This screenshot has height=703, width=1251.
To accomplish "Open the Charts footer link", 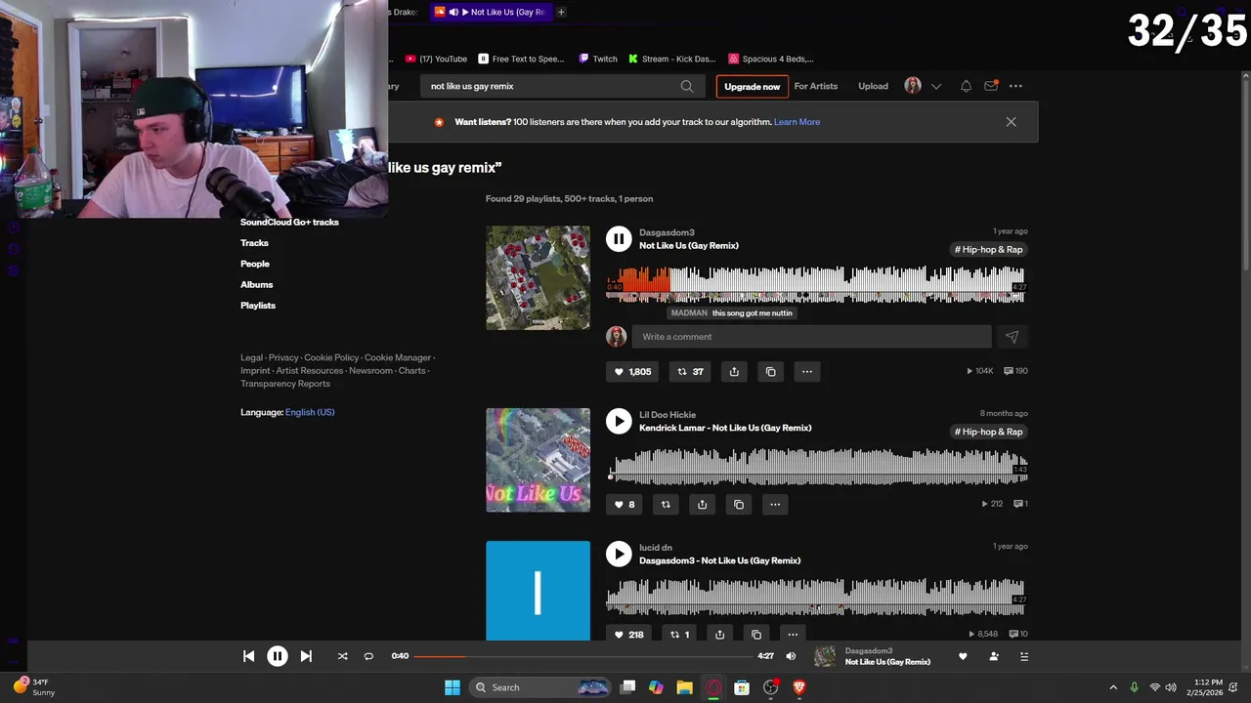I will point(411,371).
